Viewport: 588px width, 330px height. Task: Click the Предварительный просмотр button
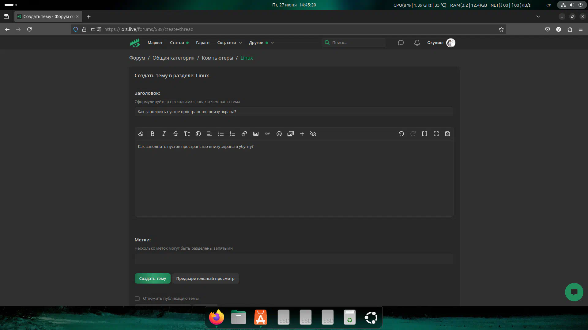pos(205,278)
